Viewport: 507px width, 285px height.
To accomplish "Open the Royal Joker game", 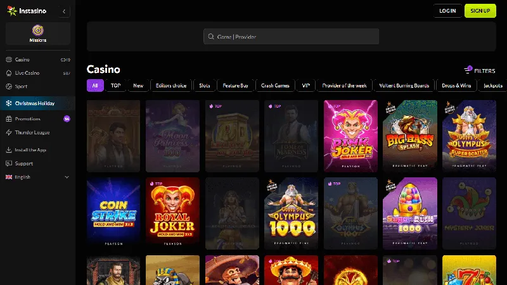I will coord(172,213).
